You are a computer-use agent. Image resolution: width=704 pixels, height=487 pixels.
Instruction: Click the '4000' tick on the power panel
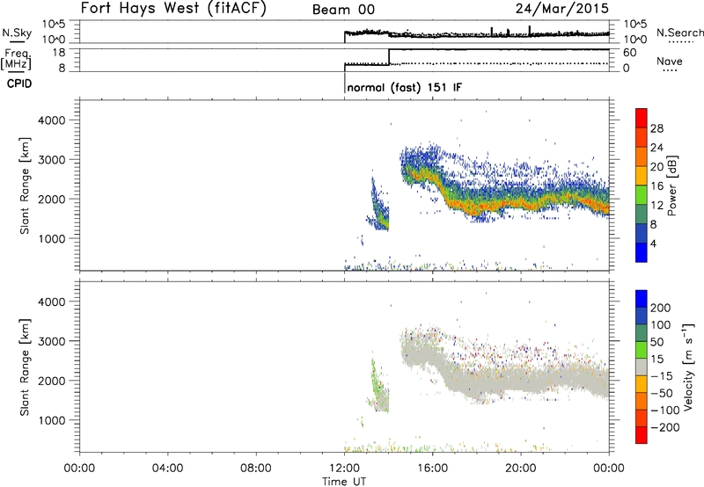[x=51, y=120]
